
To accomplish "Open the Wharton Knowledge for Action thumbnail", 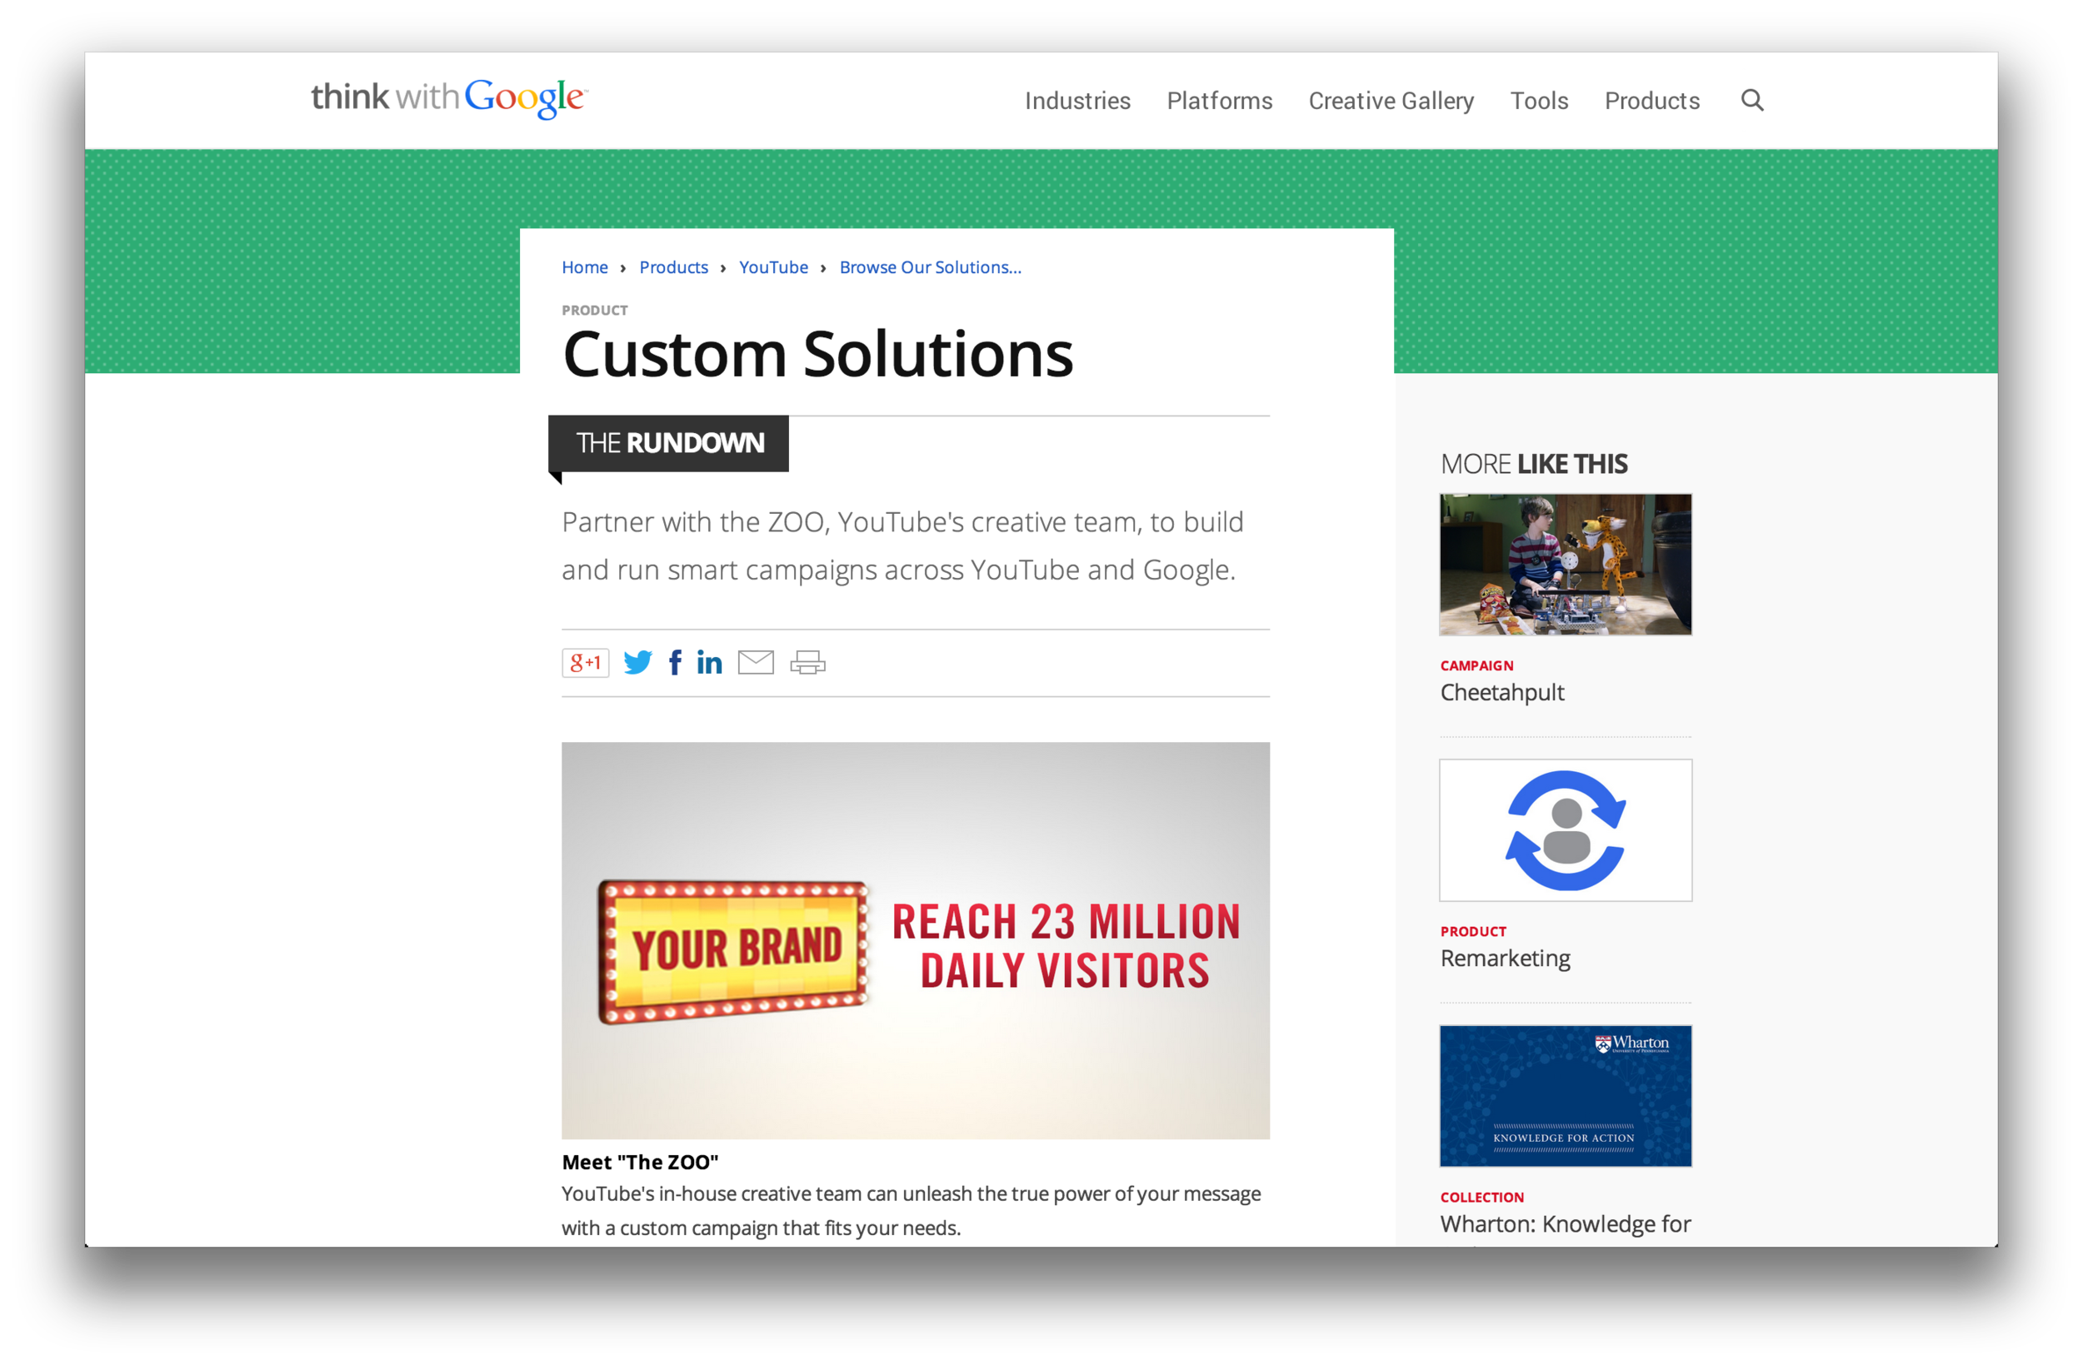I will click(1565, 1095).
